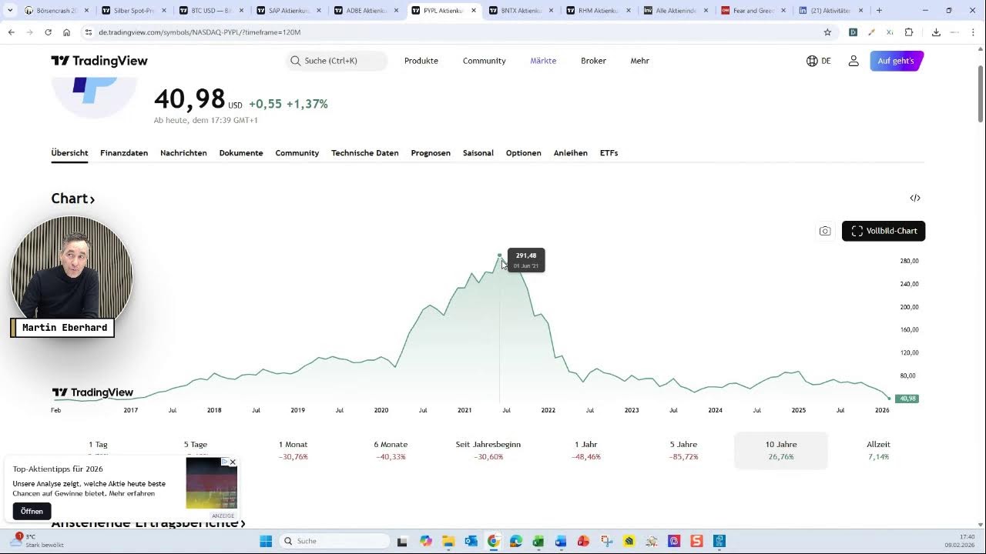Switch to the SAP Aktienkurs browser tab
986x554 pixels.
288,11
